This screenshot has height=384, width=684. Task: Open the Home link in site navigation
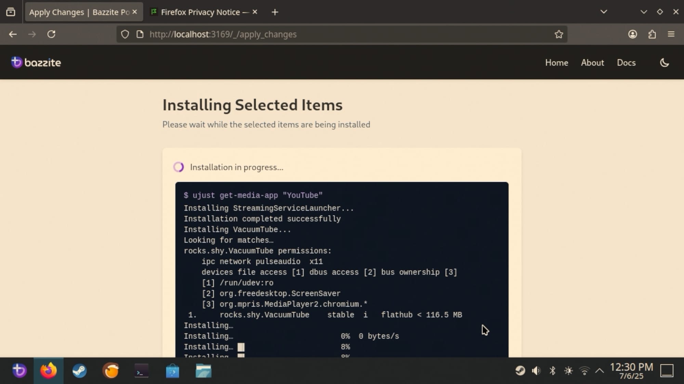[x=556, y=62]
